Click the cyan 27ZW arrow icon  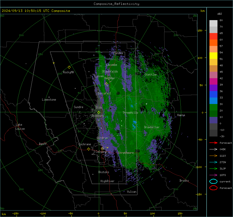tap(213, 162)
